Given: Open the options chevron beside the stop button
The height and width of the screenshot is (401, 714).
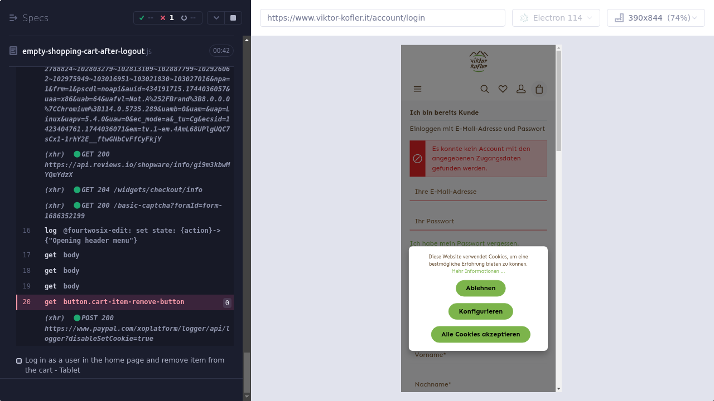Looking at the screenshot, I should click(216, 18).
